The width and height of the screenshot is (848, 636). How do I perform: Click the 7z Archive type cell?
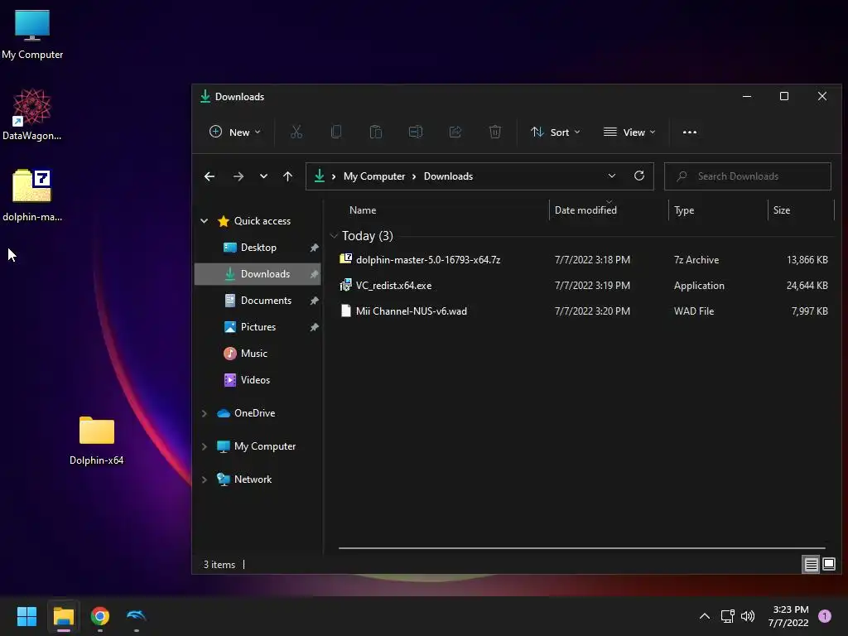[x=696, y=259]
